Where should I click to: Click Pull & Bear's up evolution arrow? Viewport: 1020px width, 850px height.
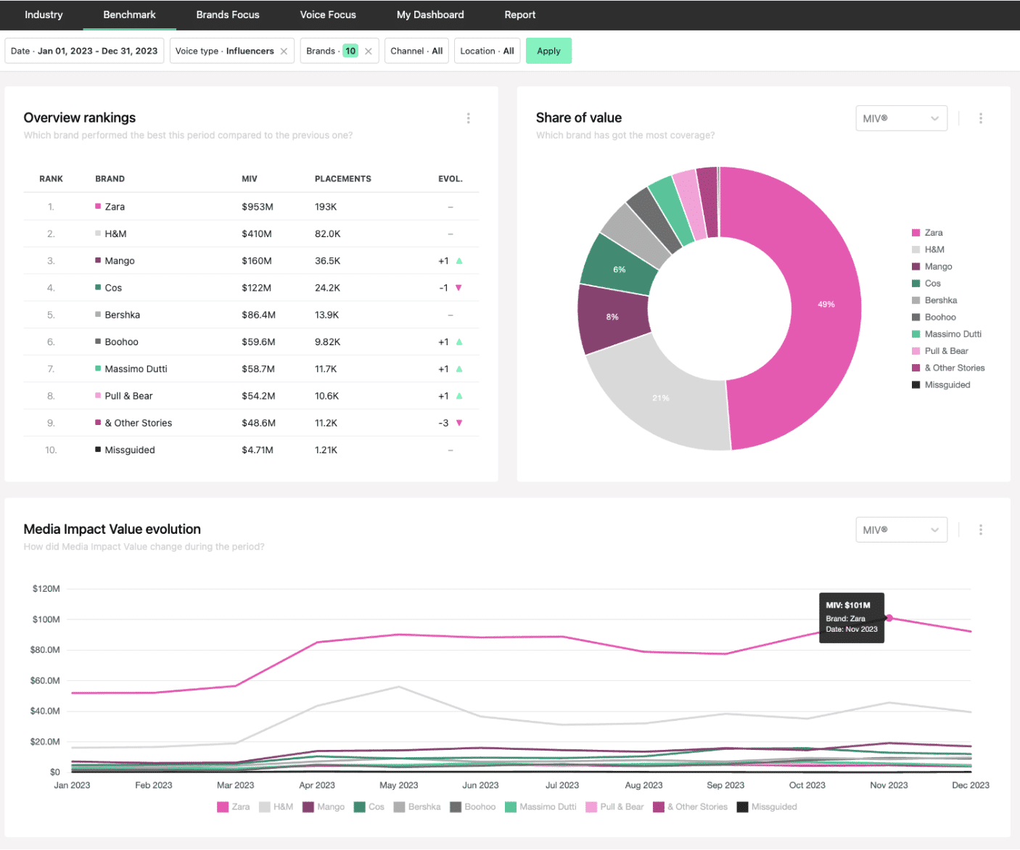[x=459, y=396]
